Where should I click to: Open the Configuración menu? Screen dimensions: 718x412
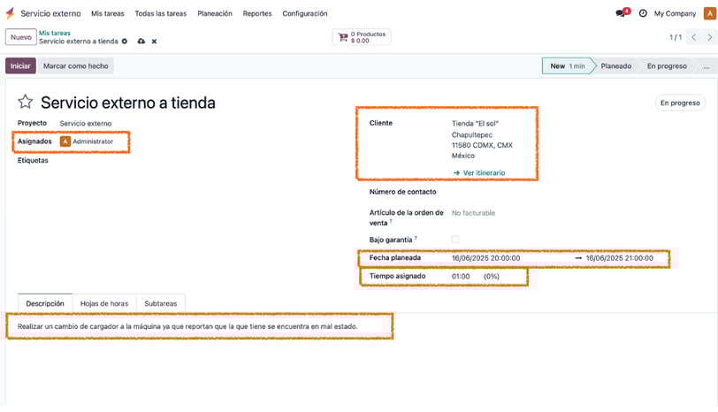pos(305,14)
